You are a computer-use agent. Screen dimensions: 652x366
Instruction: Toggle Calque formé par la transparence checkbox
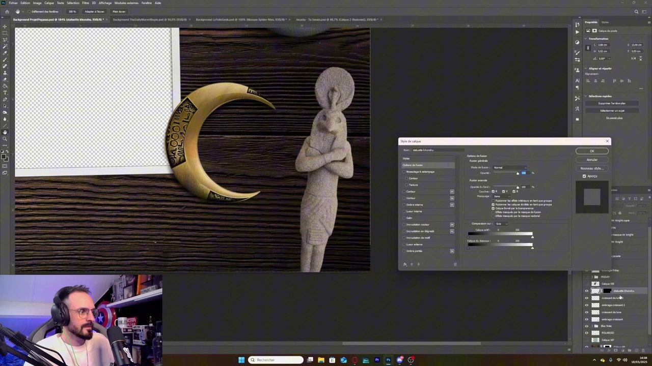[x=493, y=208]
